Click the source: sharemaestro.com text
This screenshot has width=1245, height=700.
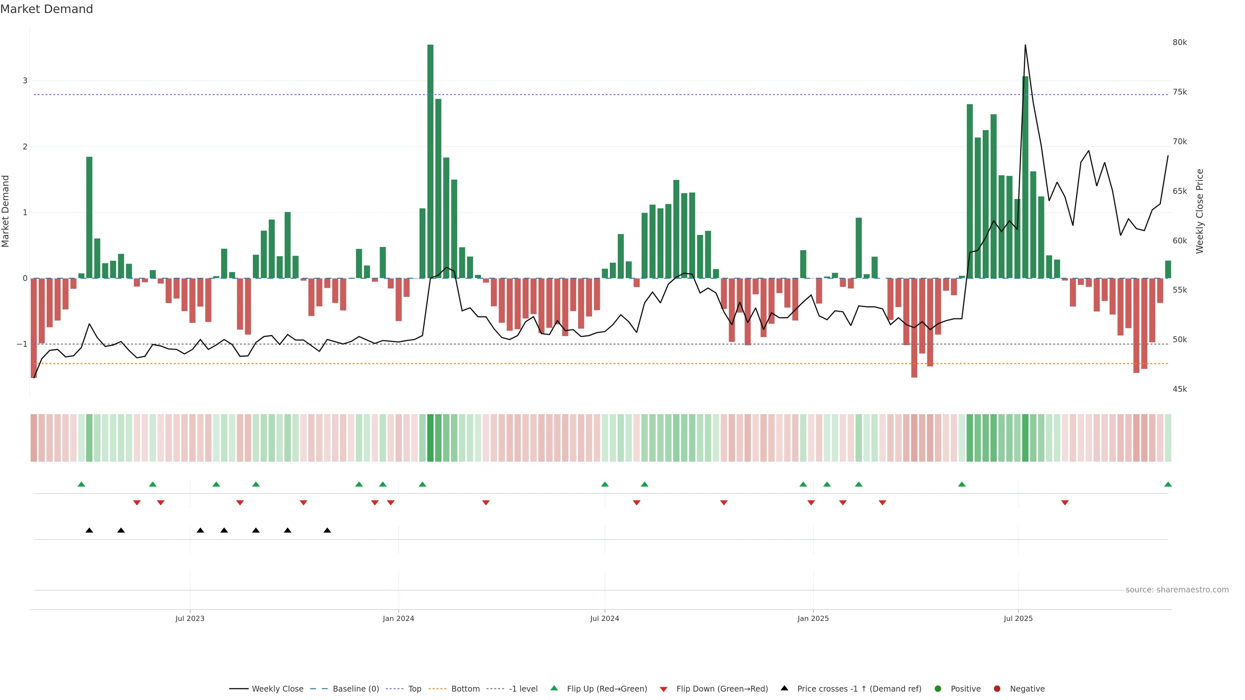click(x=1177, y=589)
